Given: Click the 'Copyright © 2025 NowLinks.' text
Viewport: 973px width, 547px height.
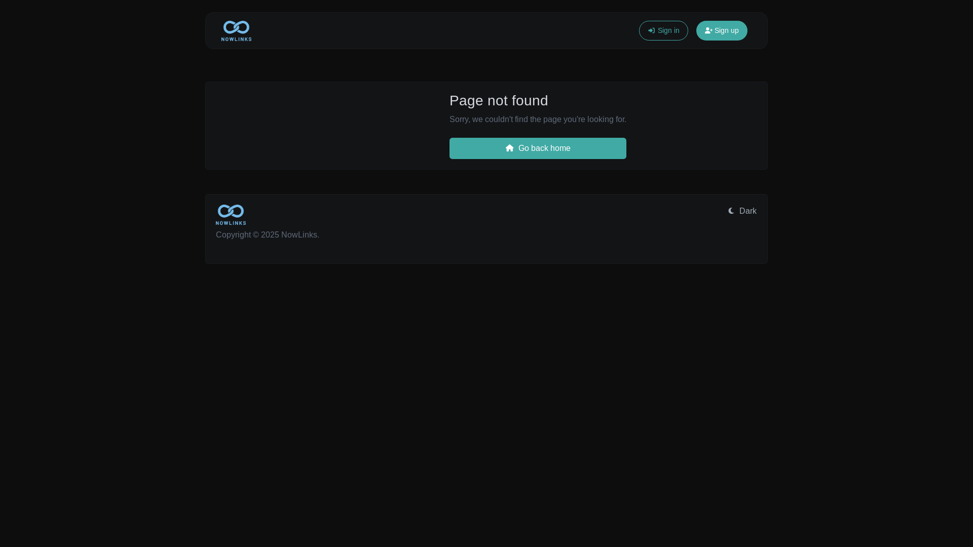Looking at the screenshot, I should click(x=268, y=235).
